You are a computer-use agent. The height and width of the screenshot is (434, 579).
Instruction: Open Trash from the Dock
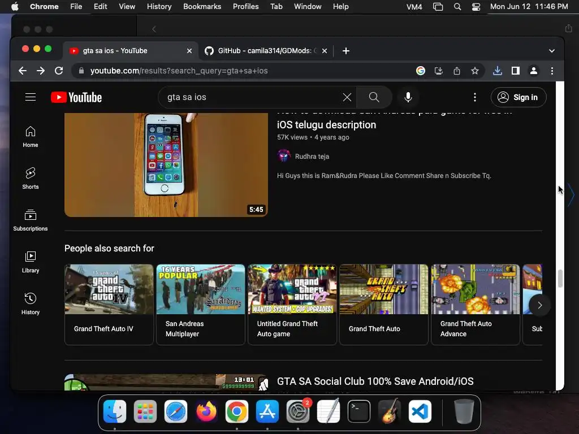point(464,411)
